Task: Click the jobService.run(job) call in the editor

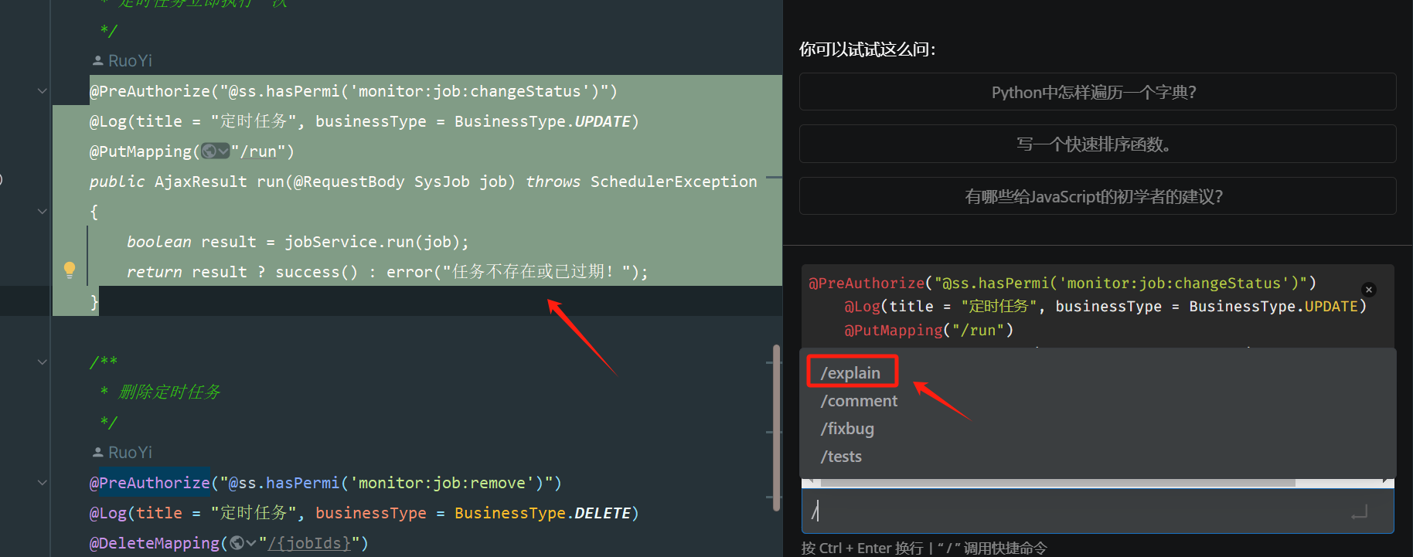Action: [371, 242]
